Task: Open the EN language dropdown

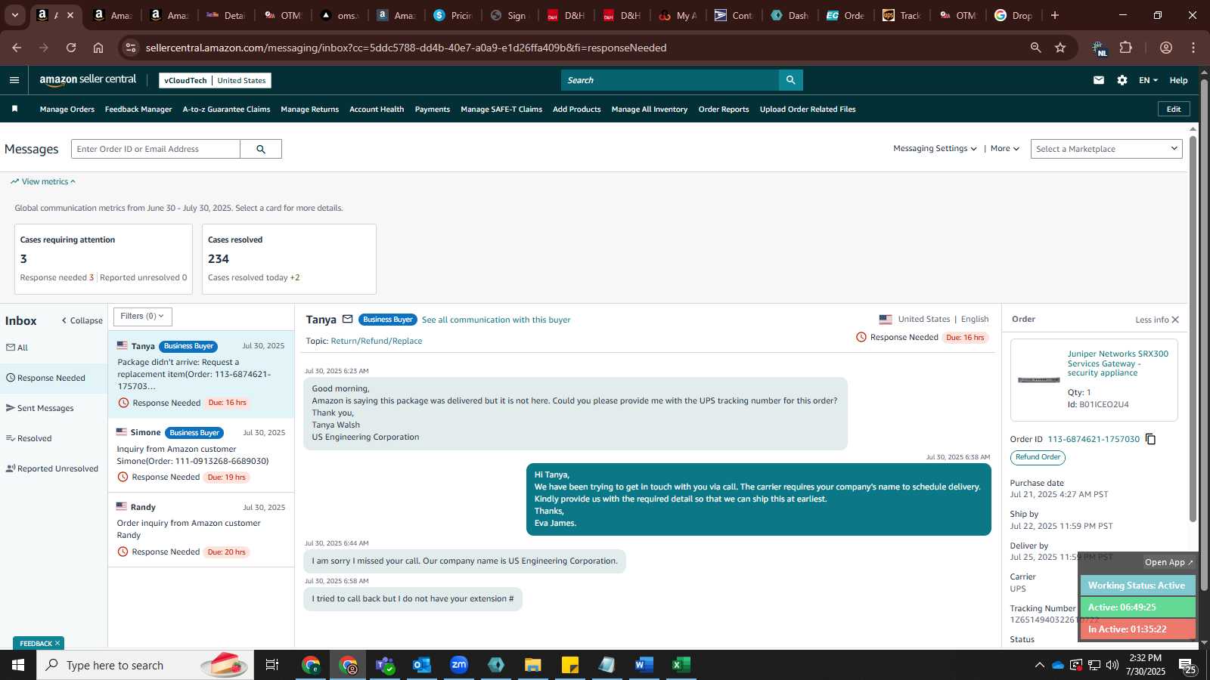Action: [x=1148, y=80]
